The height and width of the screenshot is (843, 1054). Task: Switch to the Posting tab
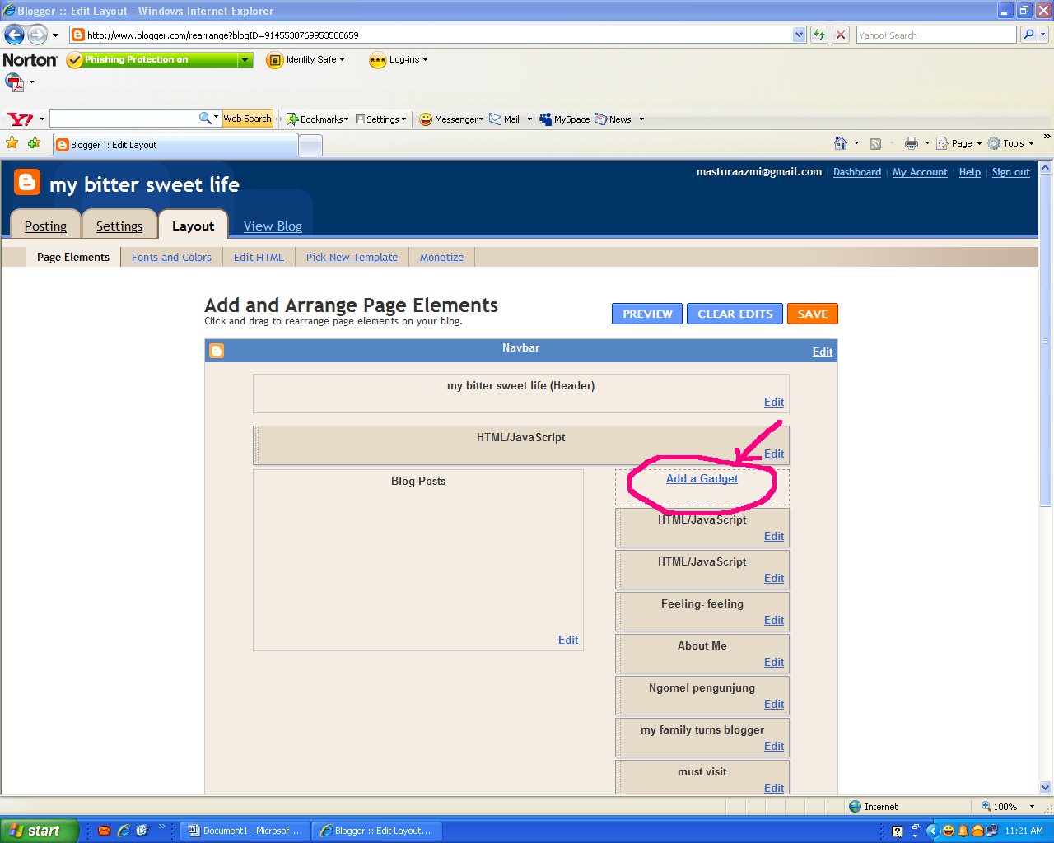[x=45, y=226]
